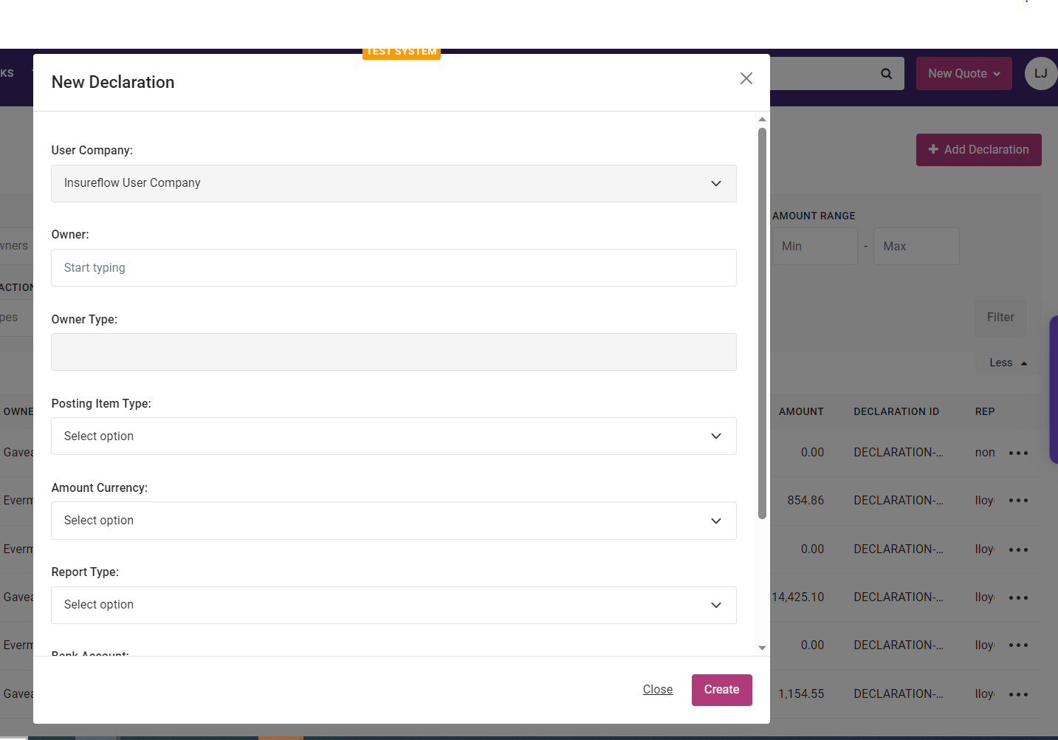The height and width of the screenshot is (740, 1058).
Task: Open row options for the 854.86 amount
Action: [x=1018, y=501]
